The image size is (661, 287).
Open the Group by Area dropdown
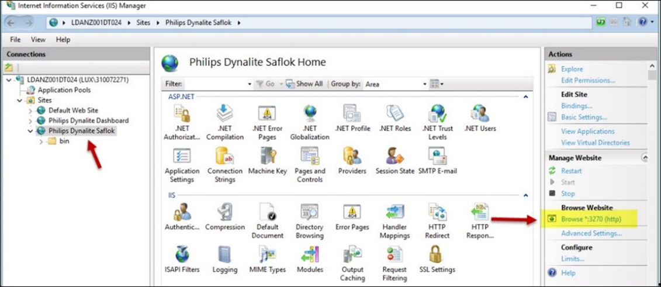pyautogui.click(x=425, y=84)
